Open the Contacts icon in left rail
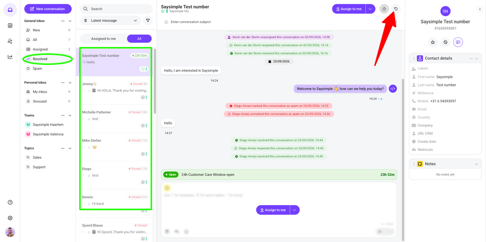 click(10, 26)
